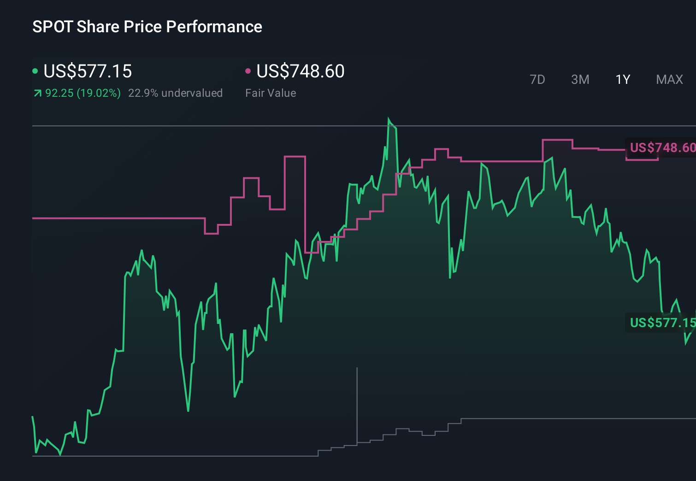Switch to the 7D time range
Screen dimensions: 696x481
coord(537,80)
